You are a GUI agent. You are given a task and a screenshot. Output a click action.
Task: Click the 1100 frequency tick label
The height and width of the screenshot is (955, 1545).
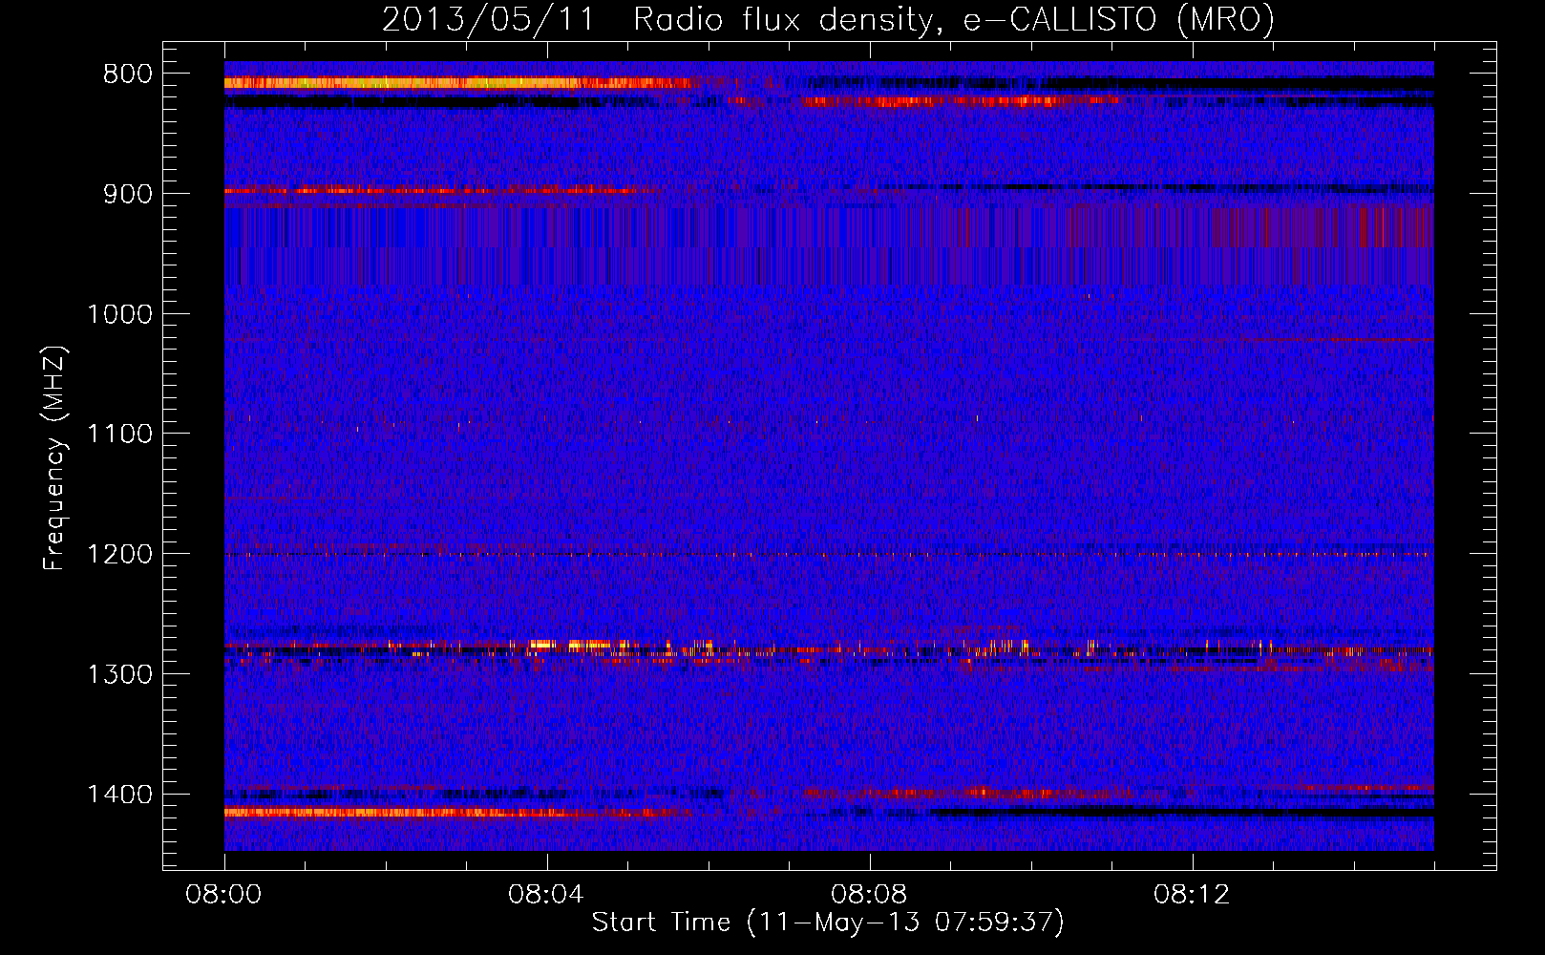(119, 434)
